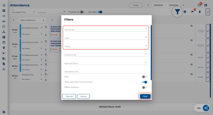
Task: Open settings gear in the sidebar
Action: click(4, 112)
